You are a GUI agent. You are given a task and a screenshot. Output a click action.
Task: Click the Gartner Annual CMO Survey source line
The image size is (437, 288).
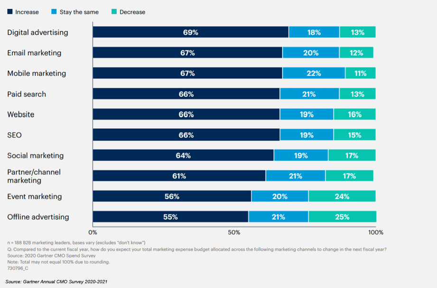(56, 282)
